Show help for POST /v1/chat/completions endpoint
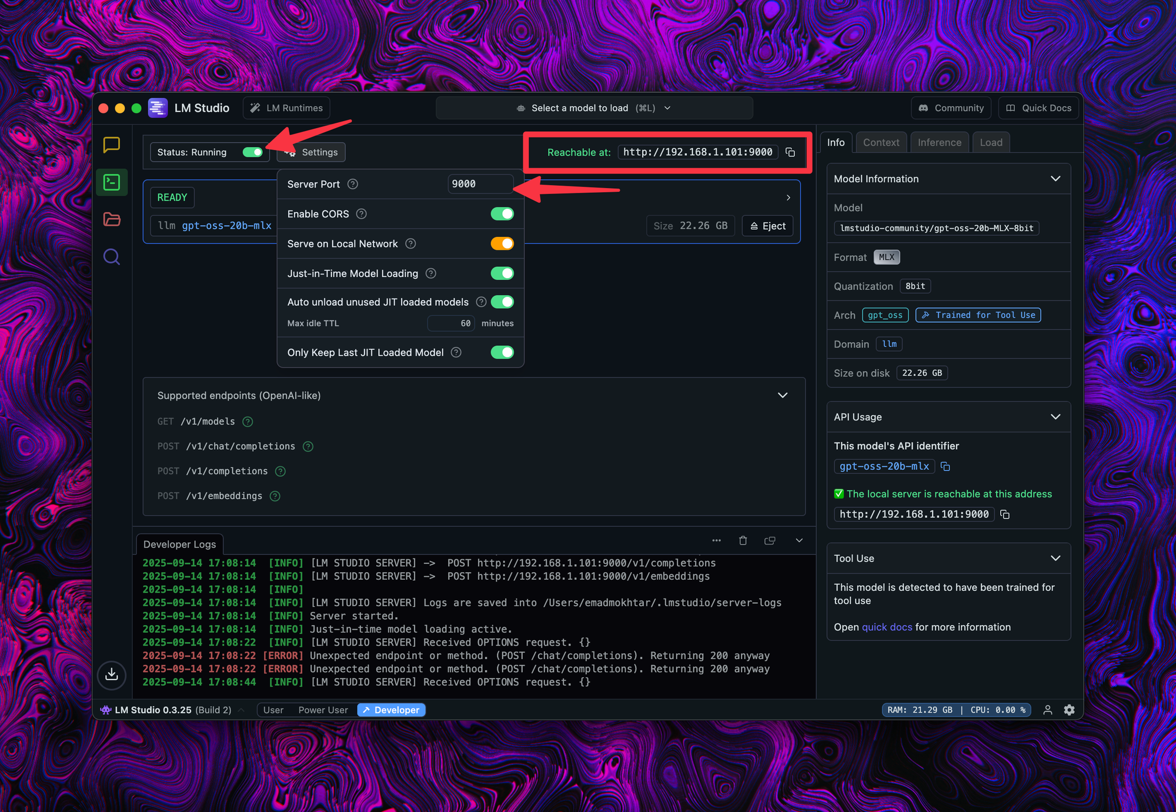The height and width of the screenshot is (812, 1176). (x=308, y=446)
